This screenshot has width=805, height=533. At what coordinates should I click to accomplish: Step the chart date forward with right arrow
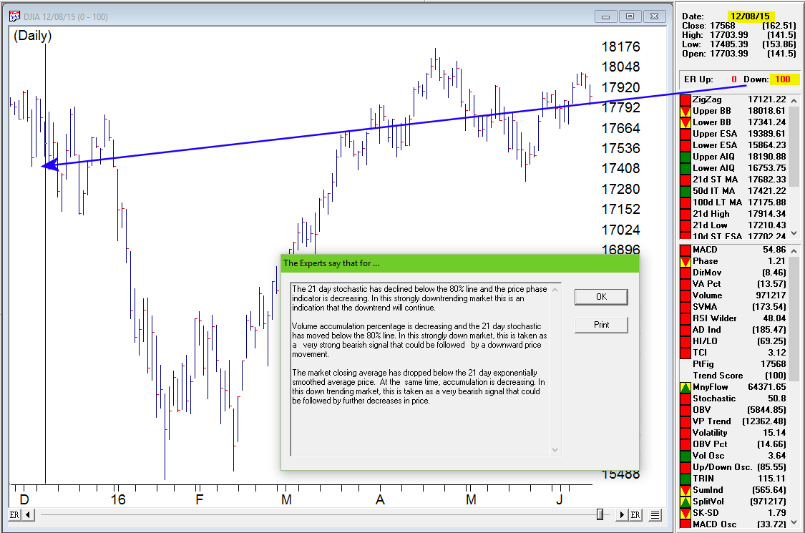click(623, 514)
